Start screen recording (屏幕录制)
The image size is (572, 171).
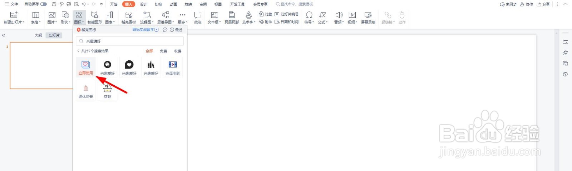pyautogui.click(x=368, y=17)
